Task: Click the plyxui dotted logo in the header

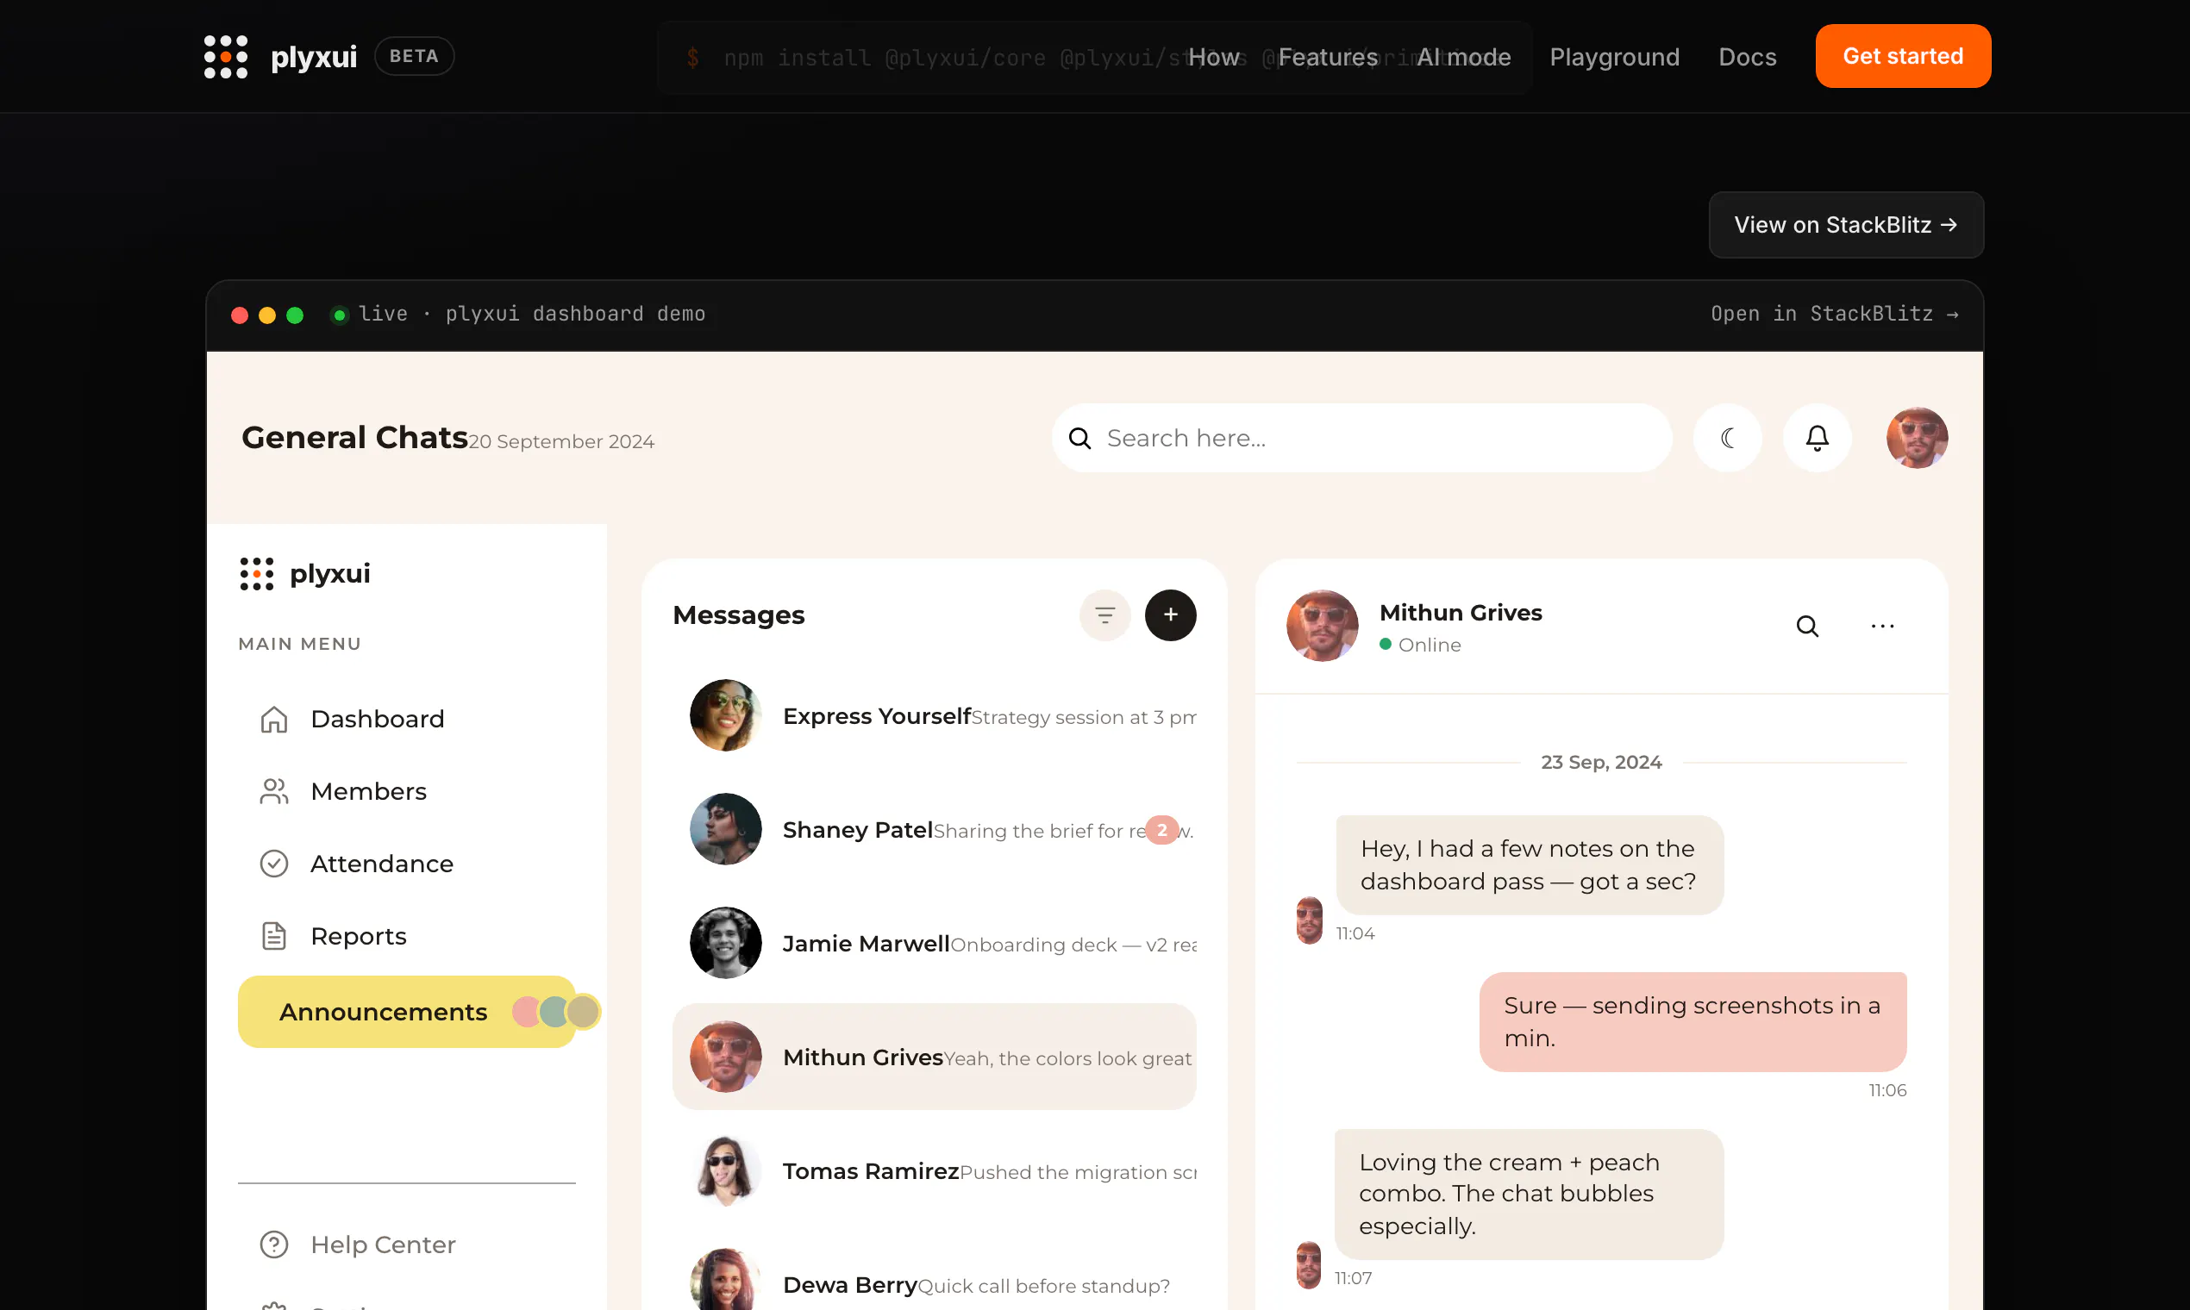Action: pyautogui.click(x=225, y=57)
